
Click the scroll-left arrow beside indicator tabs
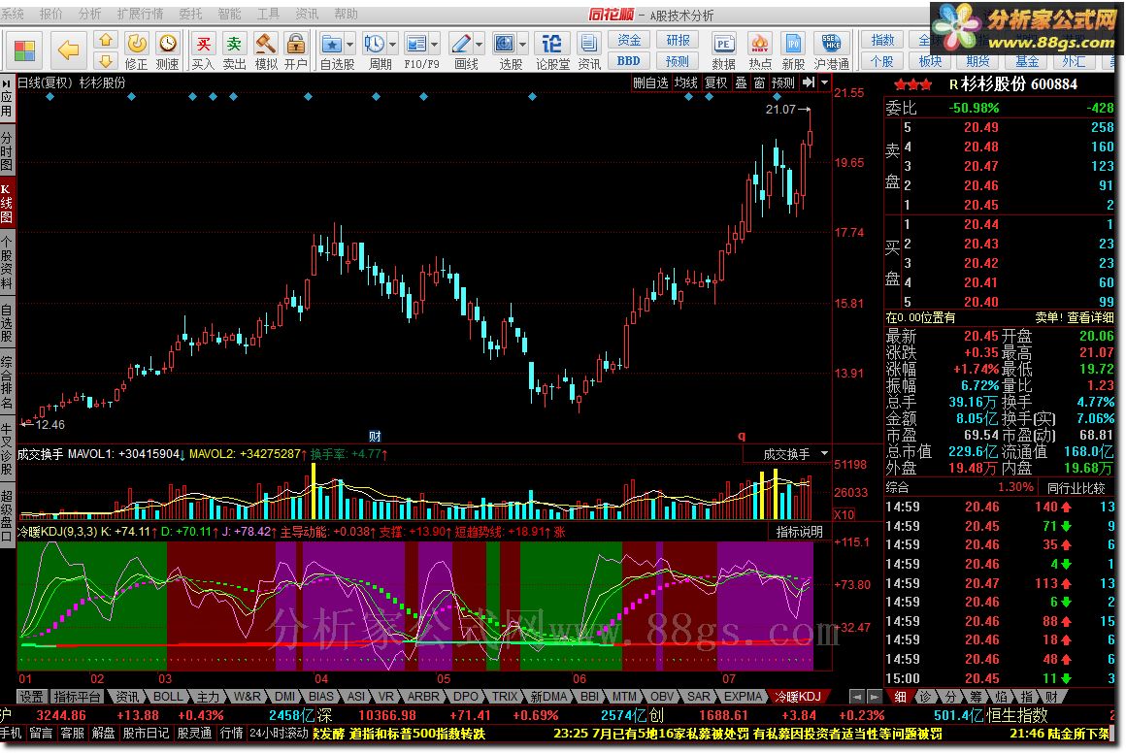(x=856, y=697)
